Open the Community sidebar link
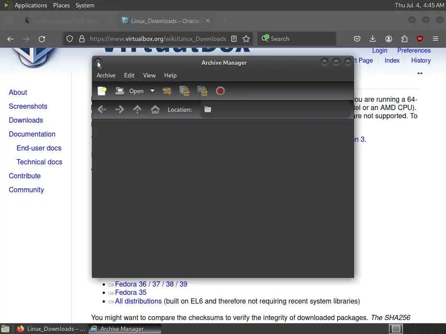Screen dimensions: 446x334 click(x=26, y=190)
